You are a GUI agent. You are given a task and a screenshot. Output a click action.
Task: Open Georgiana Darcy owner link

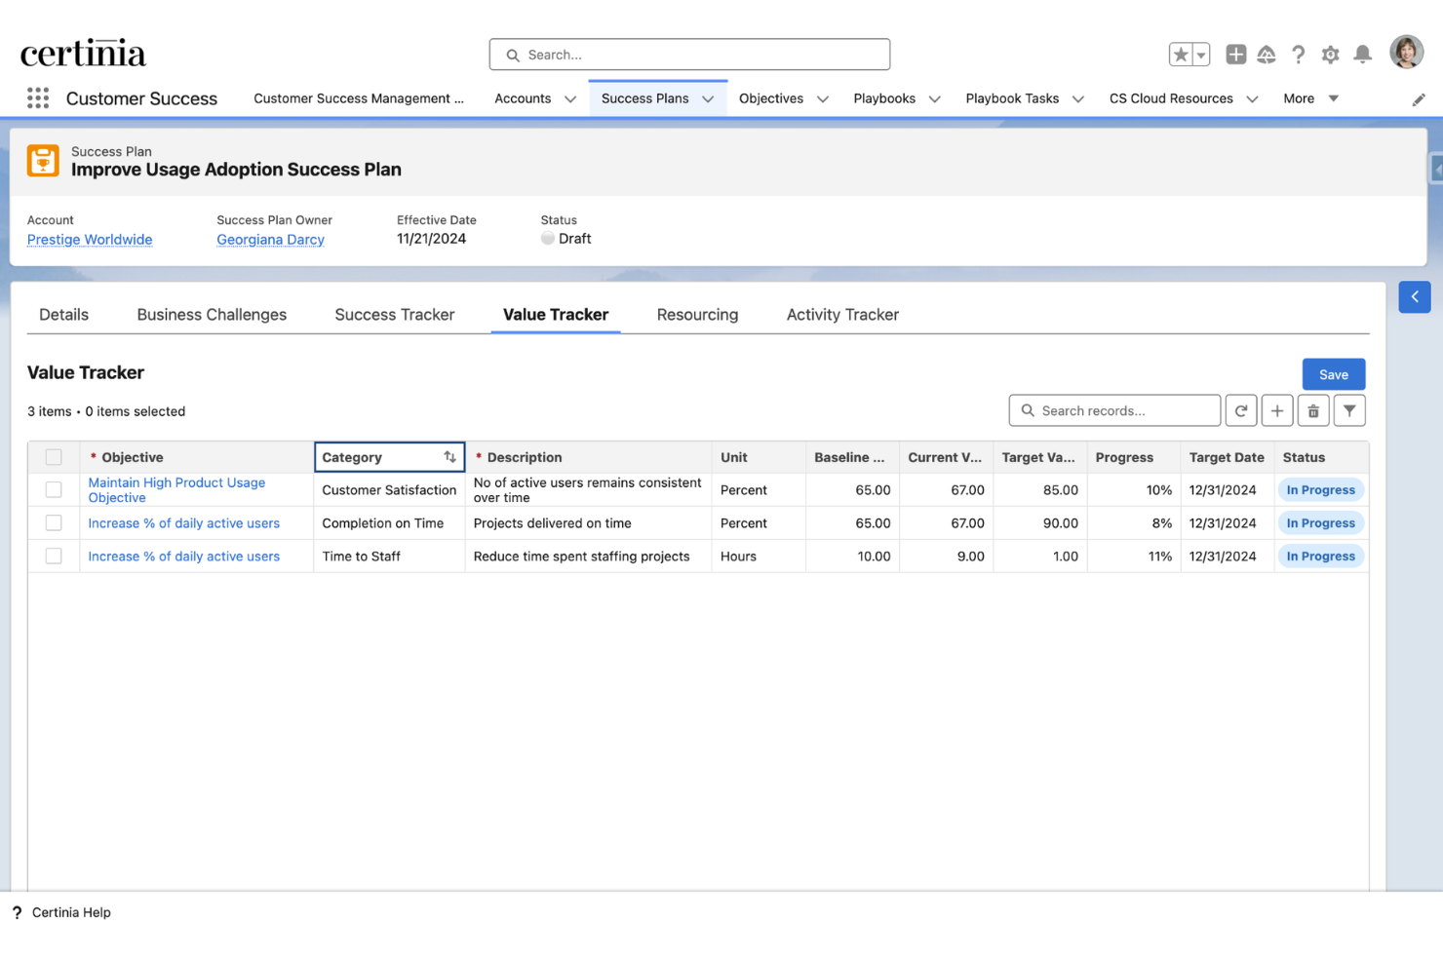tap(270, 240)
